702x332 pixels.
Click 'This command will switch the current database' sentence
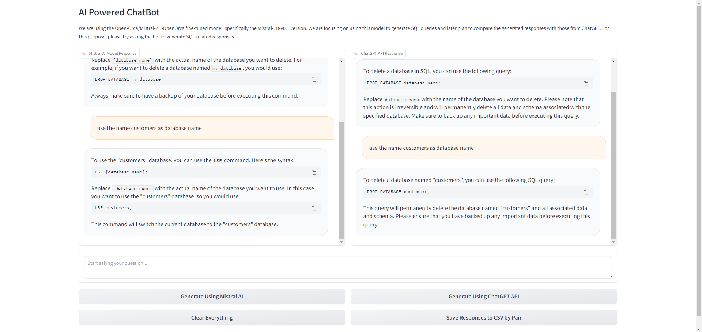click(185, 224)
